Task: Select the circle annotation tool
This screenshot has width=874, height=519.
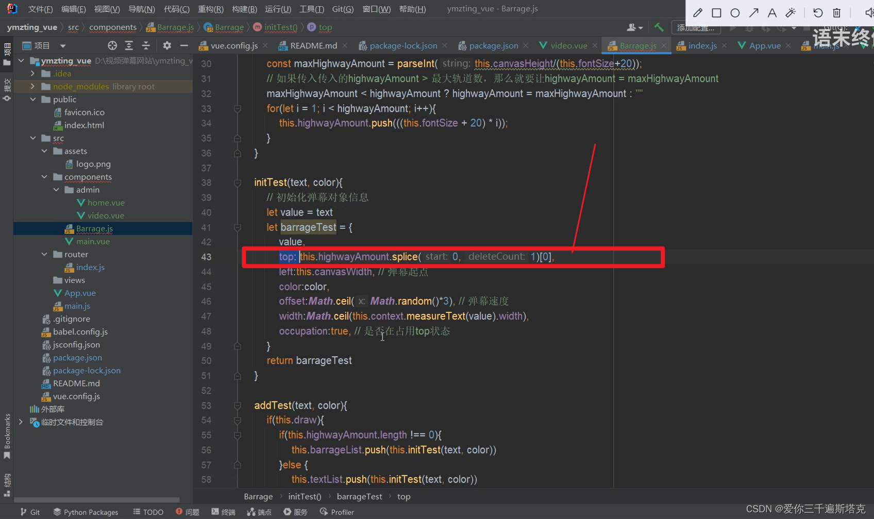Action: (735, 13)
